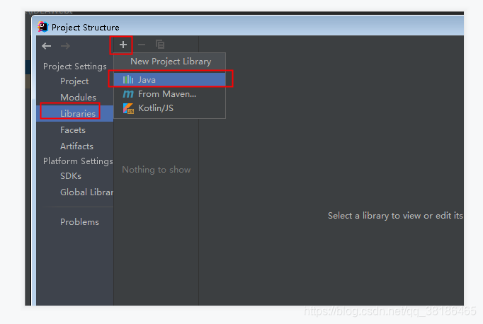The height and width of the screenshot is (324, 483).
Task: Open the Facets settings page
Action: (x=73, y=130)
